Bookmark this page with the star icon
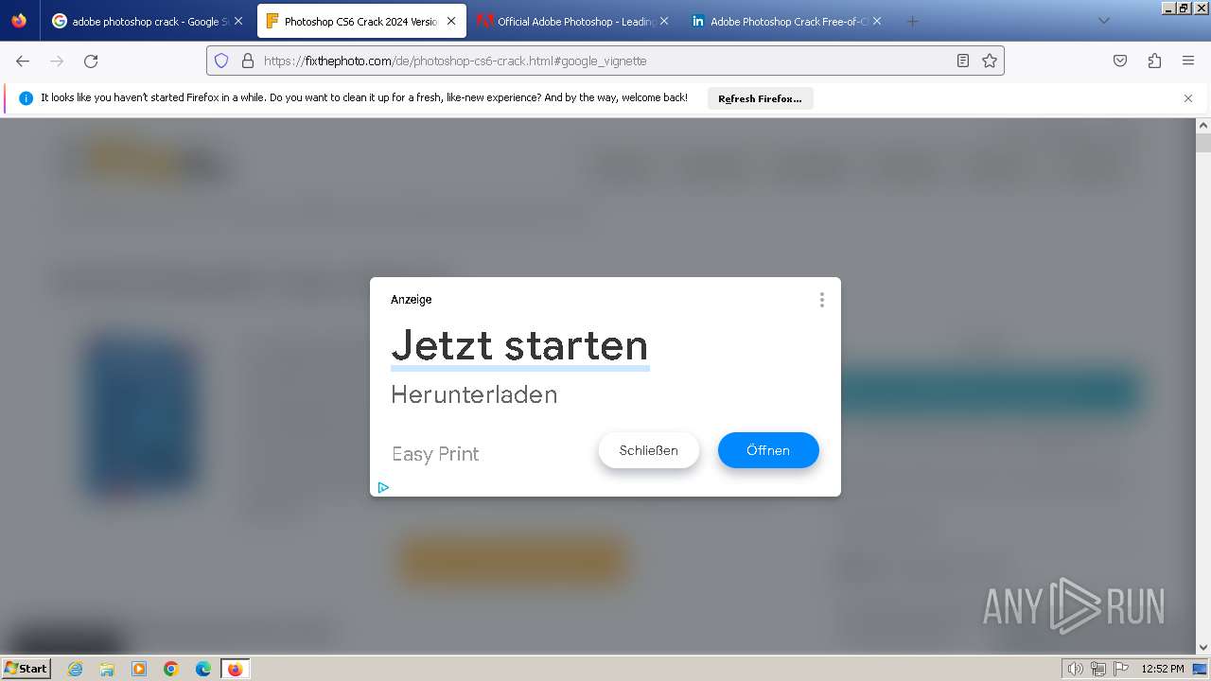This screenshot has width=1211, height=681. 990,61
